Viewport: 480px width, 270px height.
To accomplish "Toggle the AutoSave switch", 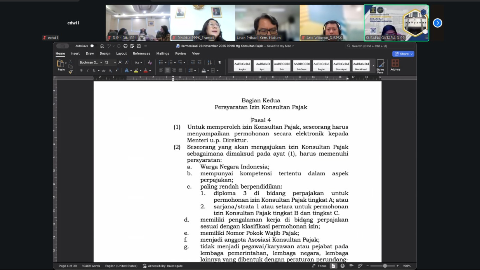I will click(93, 46).
